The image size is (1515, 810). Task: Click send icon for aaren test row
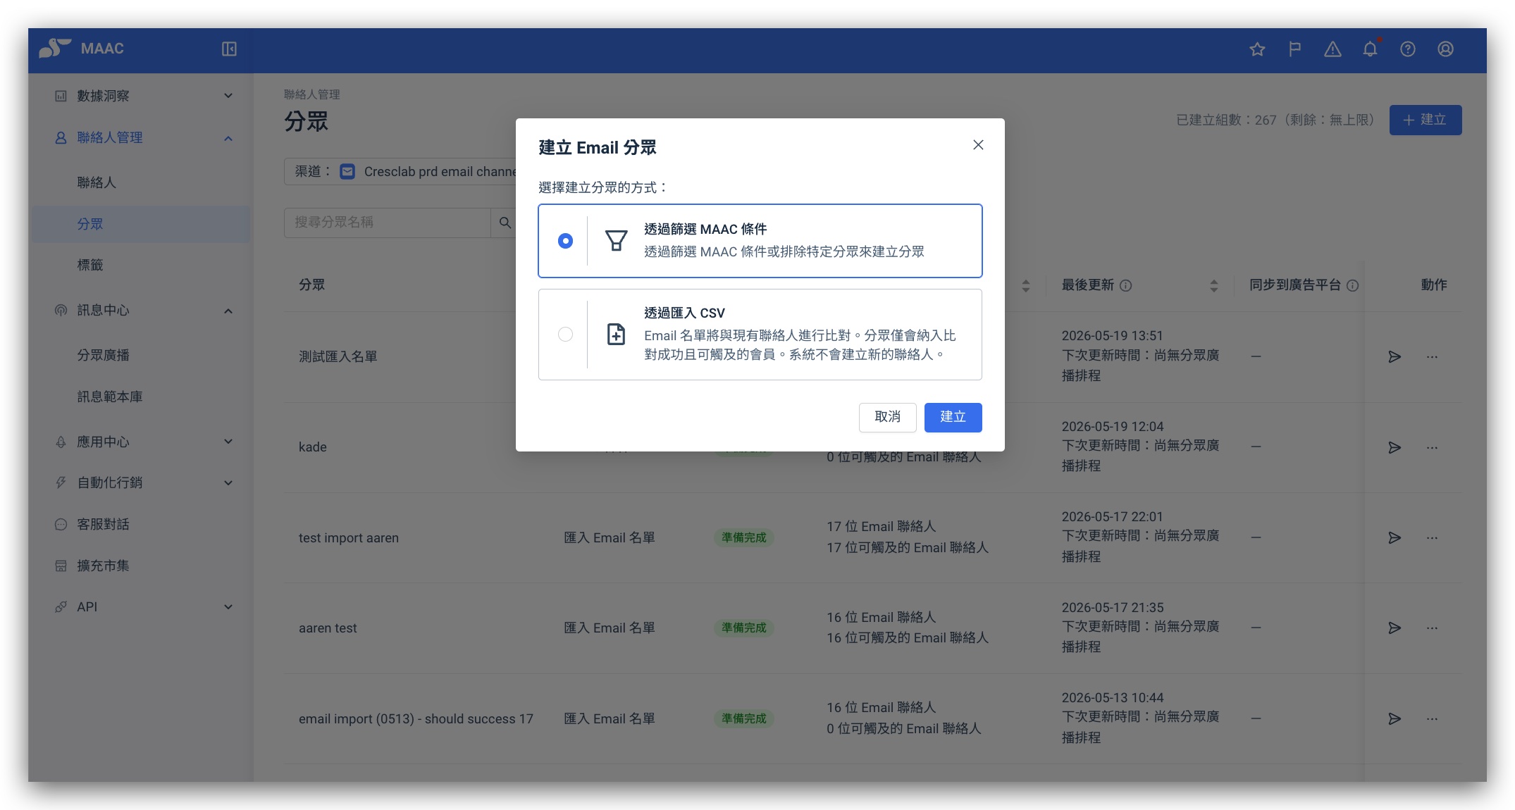tap(1394, 628)
